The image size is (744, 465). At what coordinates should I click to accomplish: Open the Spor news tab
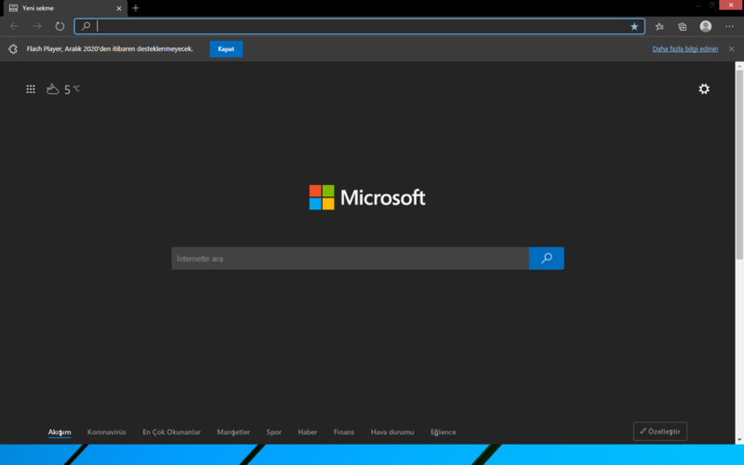(x=273, y=432)
